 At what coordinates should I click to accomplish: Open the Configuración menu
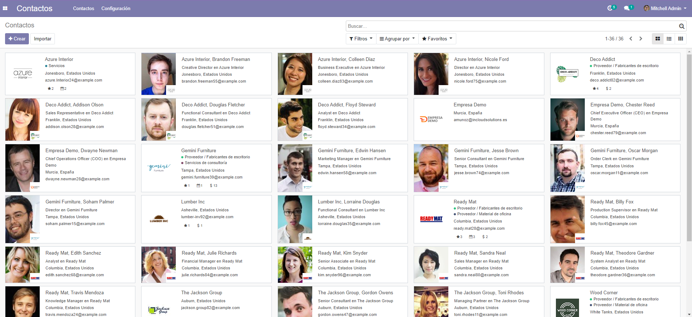(x=116, y=8)
